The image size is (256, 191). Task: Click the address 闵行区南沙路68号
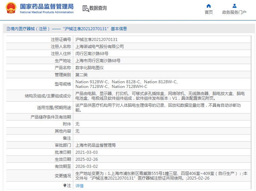pyautogui.click(x=92, y=53)
